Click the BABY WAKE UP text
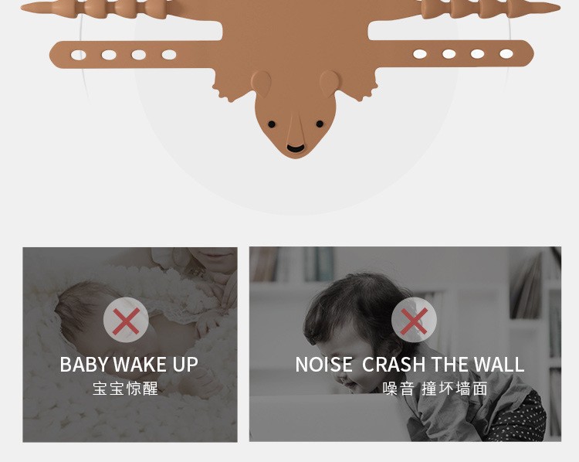The width and height of the screenshot is (579, 462). tap(129, 365)
